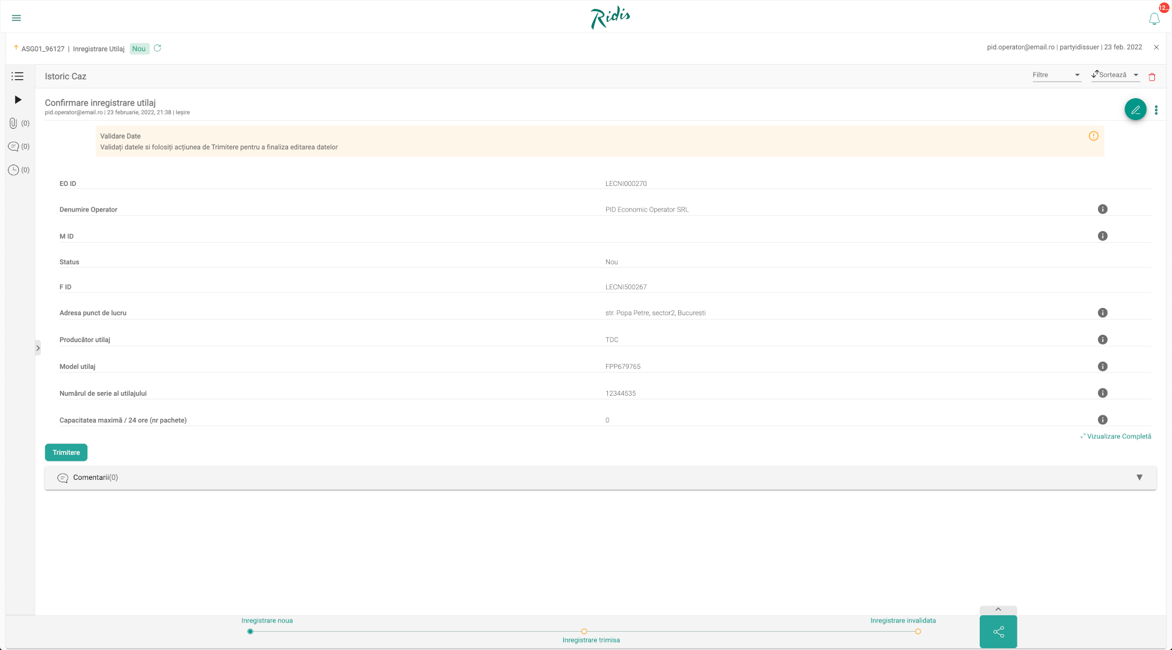Click the TDC producer value

tap(612, 340)
